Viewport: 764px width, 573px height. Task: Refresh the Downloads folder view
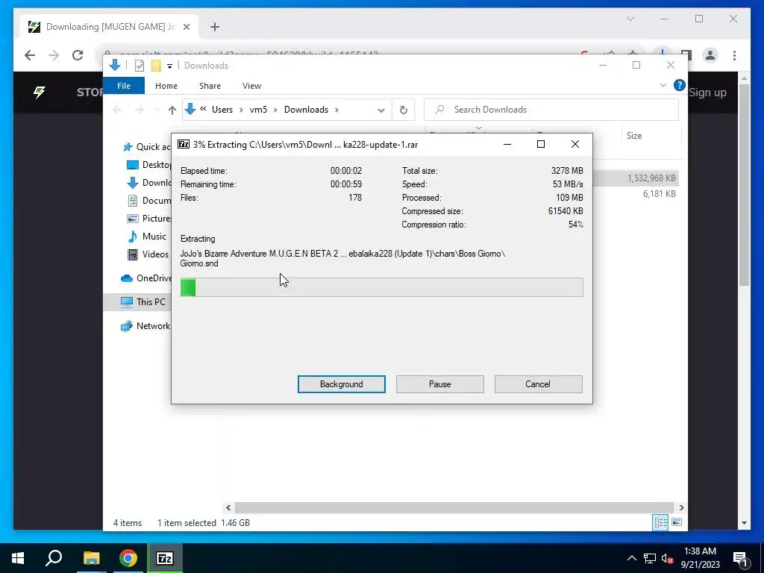(x=404, y=110)
